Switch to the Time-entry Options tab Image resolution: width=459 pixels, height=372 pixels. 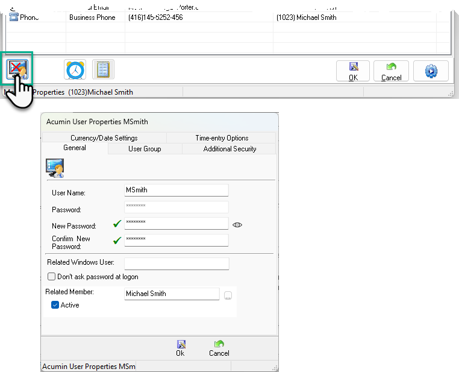(222, 137)
